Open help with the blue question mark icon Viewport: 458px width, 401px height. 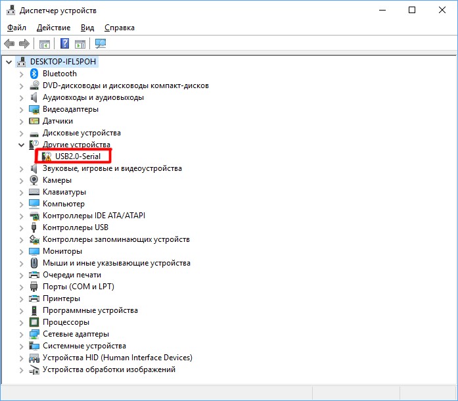pyautogui.click(x=64, y=44)
